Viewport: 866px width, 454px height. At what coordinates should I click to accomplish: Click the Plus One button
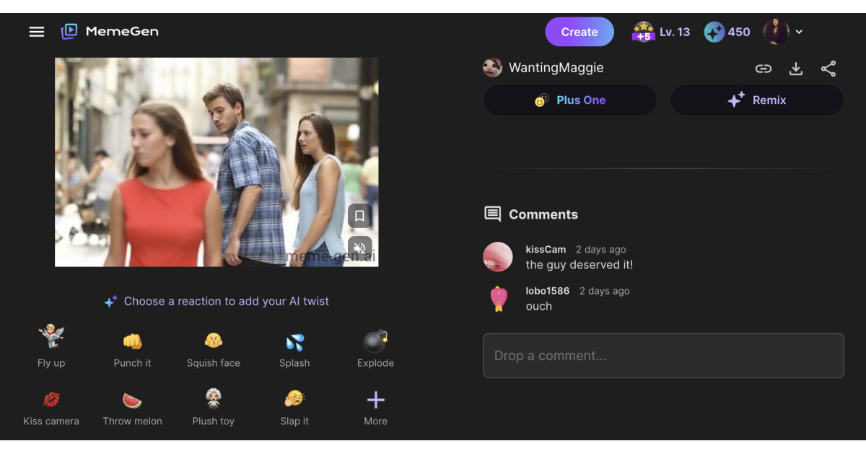coord(570,100)
